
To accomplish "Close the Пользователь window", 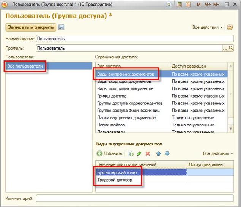I will (235, 5).
